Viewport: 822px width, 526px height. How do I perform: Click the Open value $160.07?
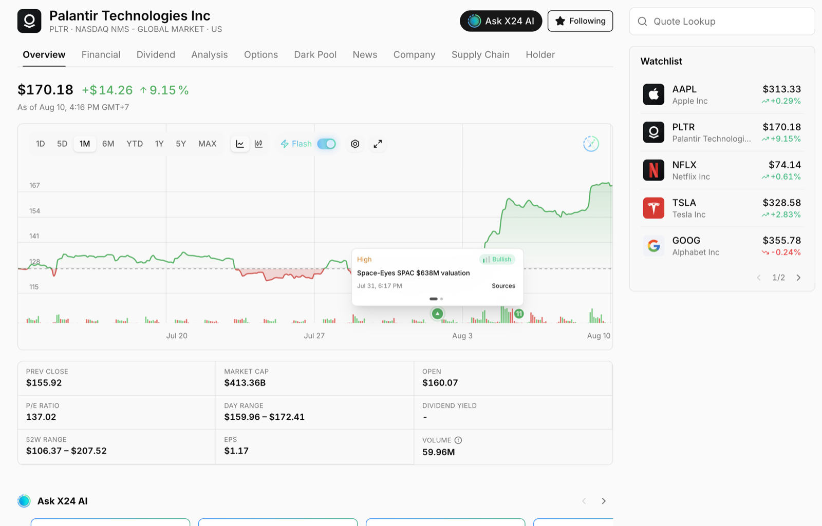440,383
